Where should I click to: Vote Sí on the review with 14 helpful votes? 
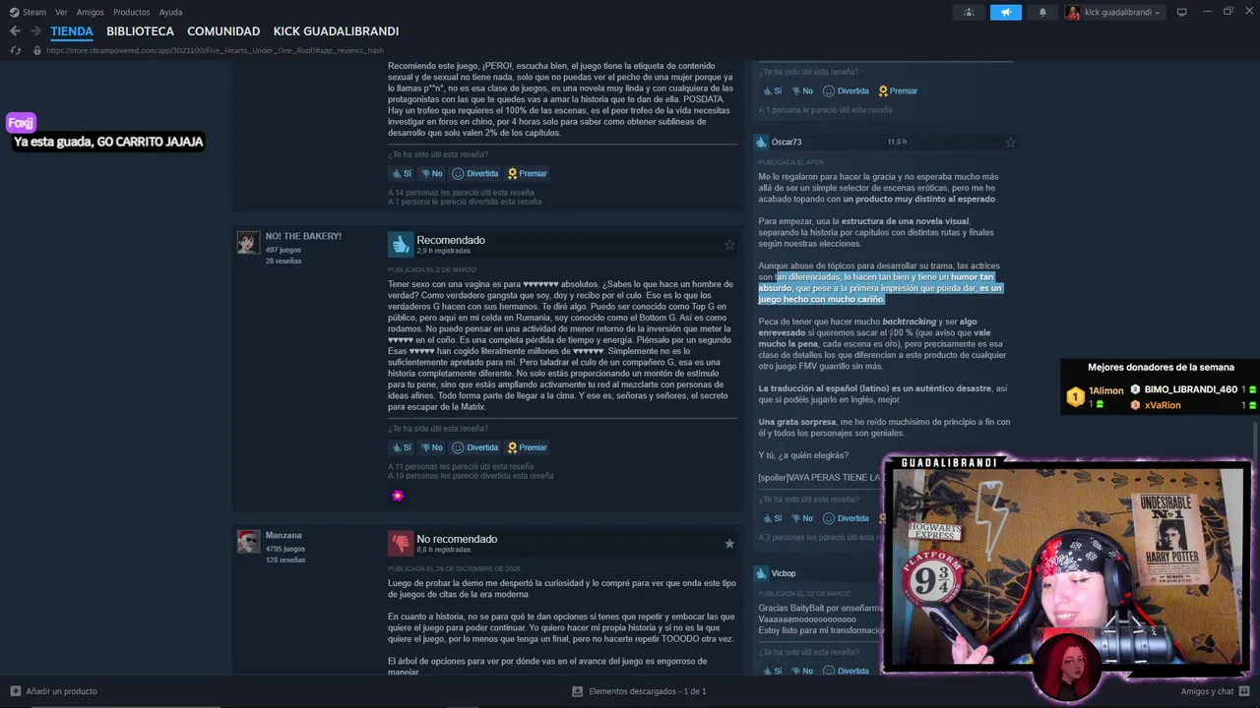401,173
